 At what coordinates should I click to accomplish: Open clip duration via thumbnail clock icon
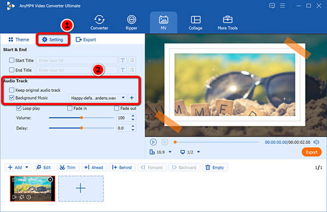(x=29, y=197)
